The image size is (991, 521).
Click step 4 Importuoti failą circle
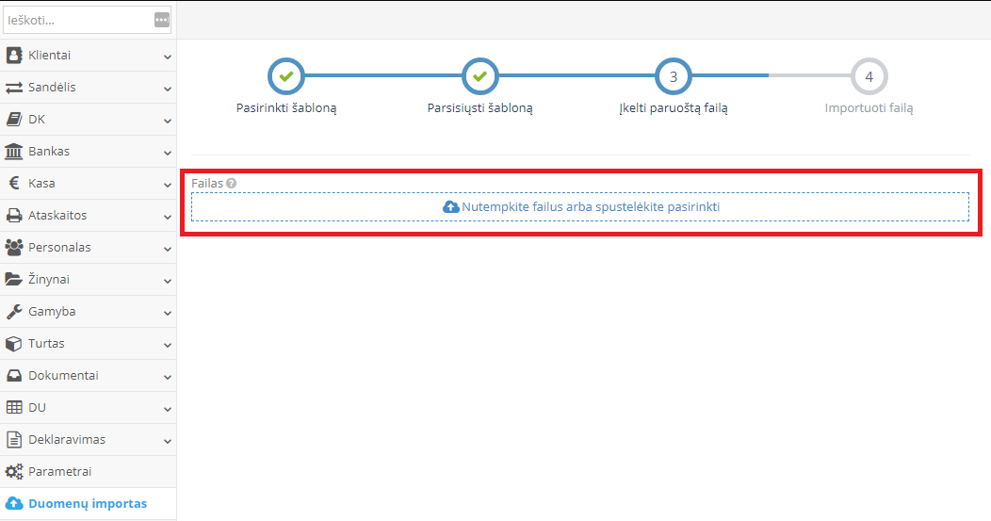click(869, 76)
